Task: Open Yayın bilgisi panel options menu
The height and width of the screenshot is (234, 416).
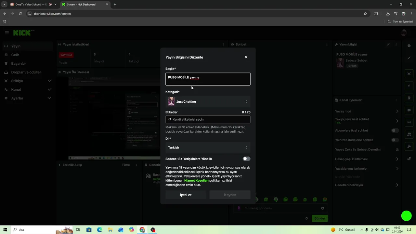Action: 396,45
